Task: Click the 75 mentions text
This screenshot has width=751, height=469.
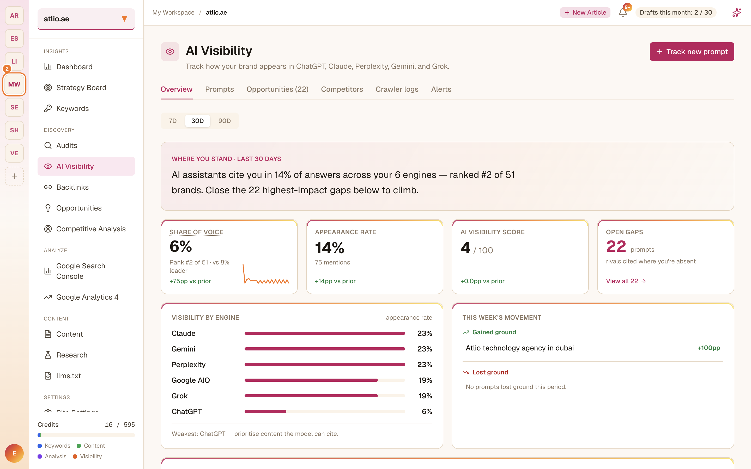Action: pos(332,262)
